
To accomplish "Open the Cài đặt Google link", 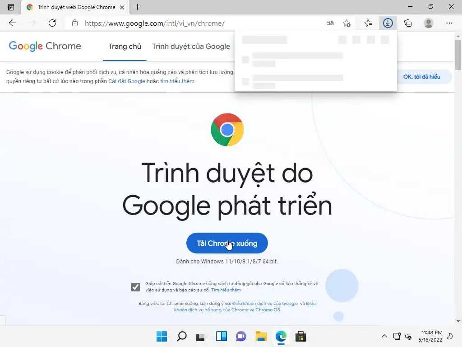I will coord(127,81).
